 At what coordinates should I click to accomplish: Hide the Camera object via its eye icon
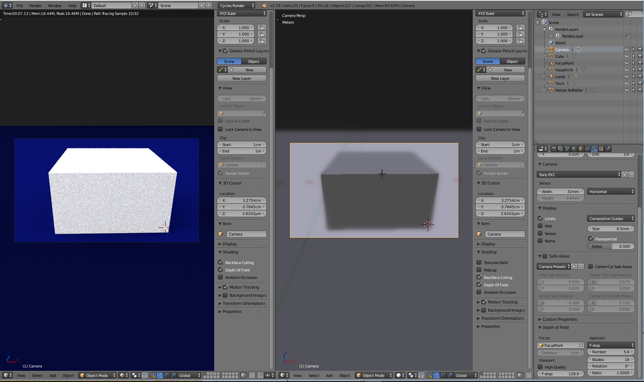point(627,49)
